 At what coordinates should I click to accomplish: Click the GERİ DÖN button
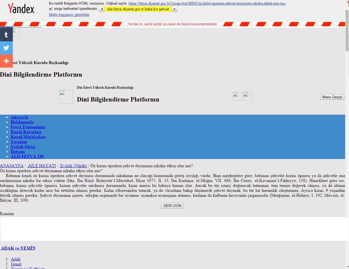click(172, 206)
